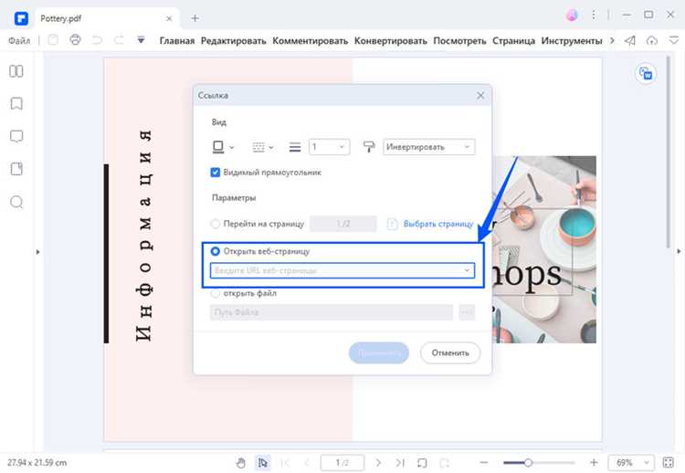Switch to the Главная tab
This screenshot has width=685, height=473.
click(x=177, y=40)
